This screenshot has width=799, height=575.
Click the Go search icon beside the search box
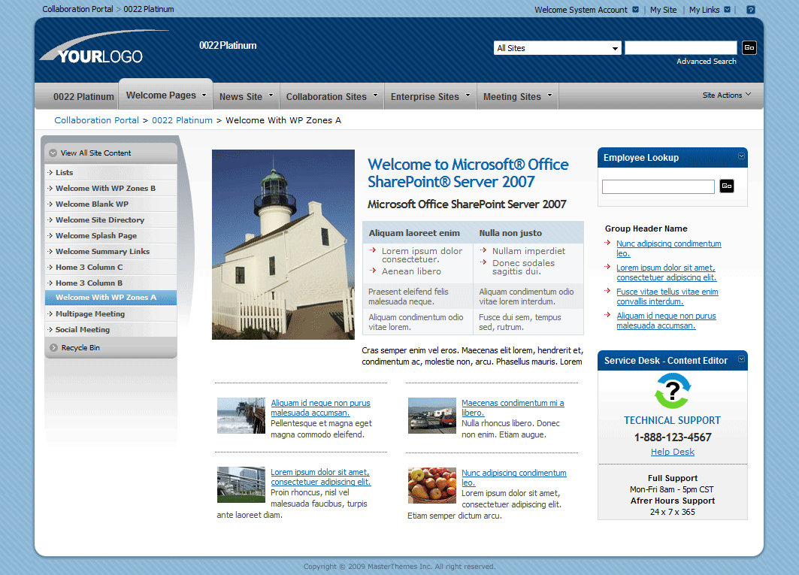pyautogui.click(x=749, y=47)
